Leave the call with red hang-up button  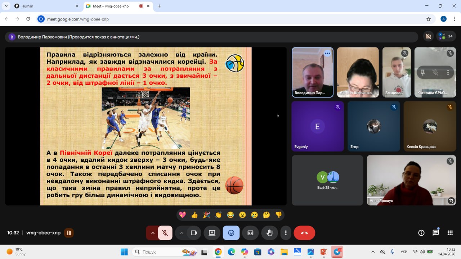304,233
